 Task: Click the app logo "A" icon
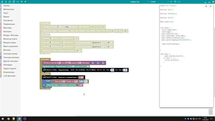click(2, 2)
